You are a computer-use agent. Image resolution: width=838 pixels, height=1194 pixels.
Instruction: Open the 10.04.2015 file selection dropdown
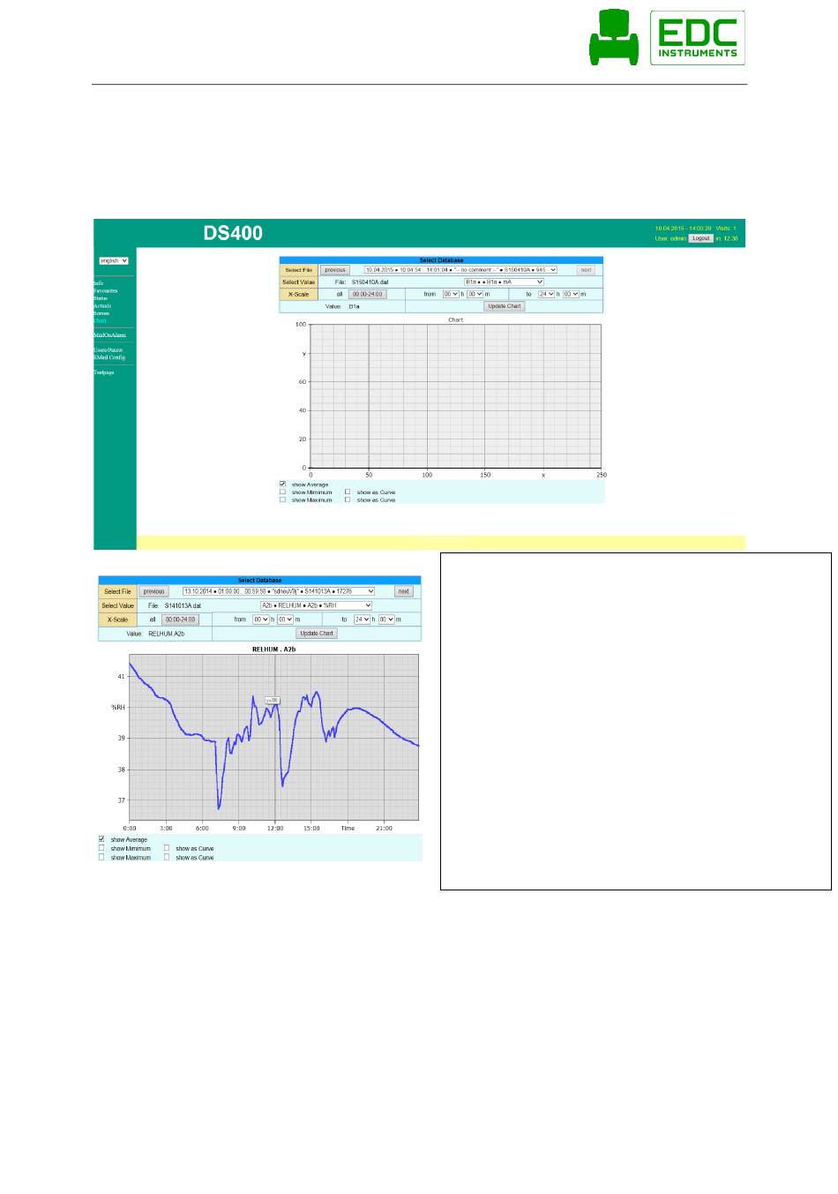(460, 270)
